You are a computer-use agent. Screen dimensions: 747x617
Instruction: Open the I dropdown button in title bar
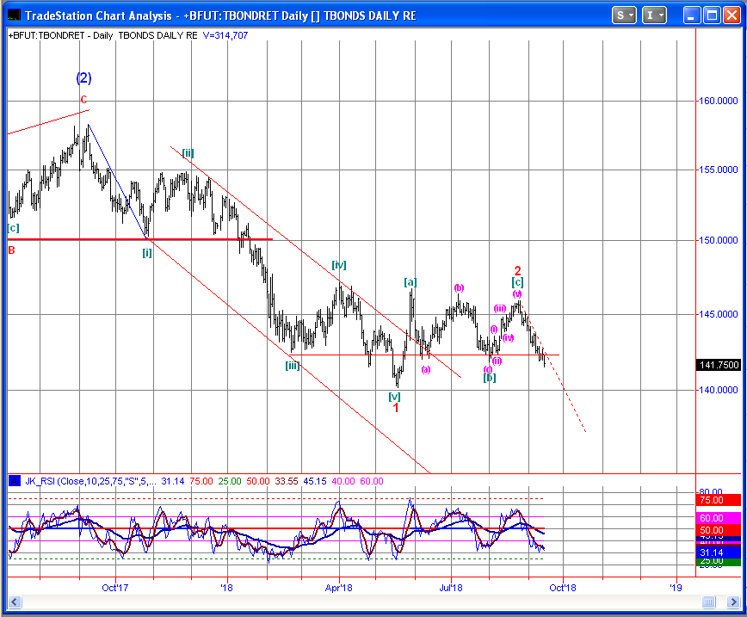[x=654, y=15]
